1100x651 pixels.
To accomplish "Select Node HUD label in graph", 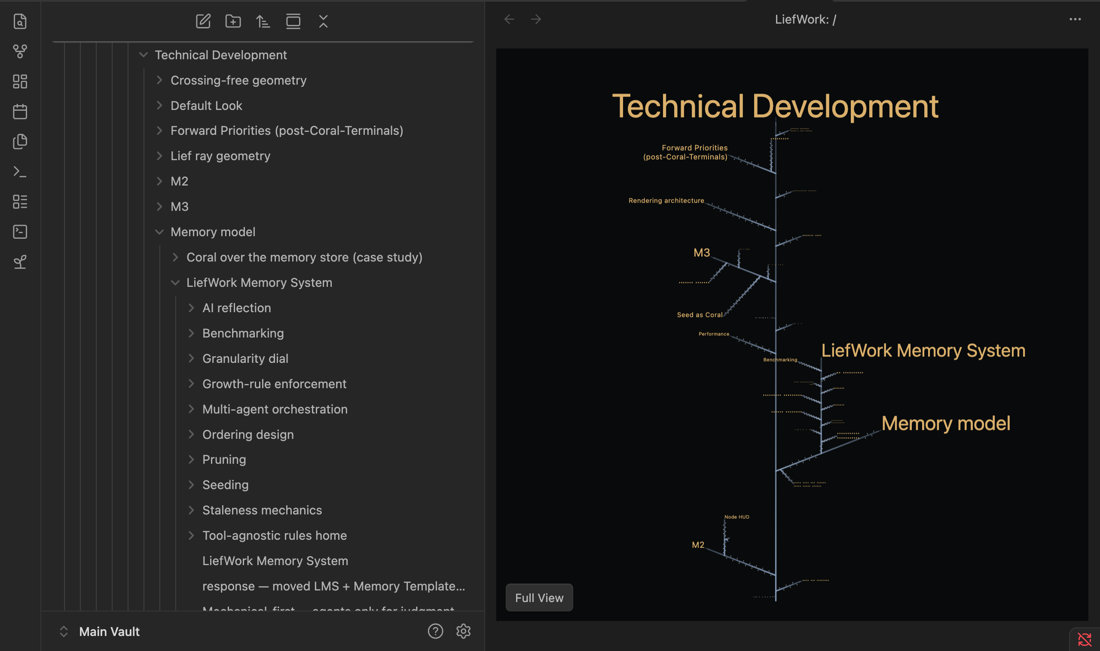I will (x=736, y=517).
